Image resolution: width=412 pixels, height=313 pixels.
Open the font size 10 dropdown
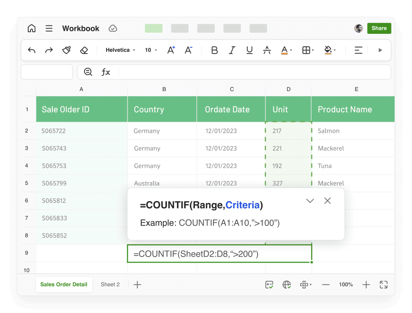coord(151,50)
